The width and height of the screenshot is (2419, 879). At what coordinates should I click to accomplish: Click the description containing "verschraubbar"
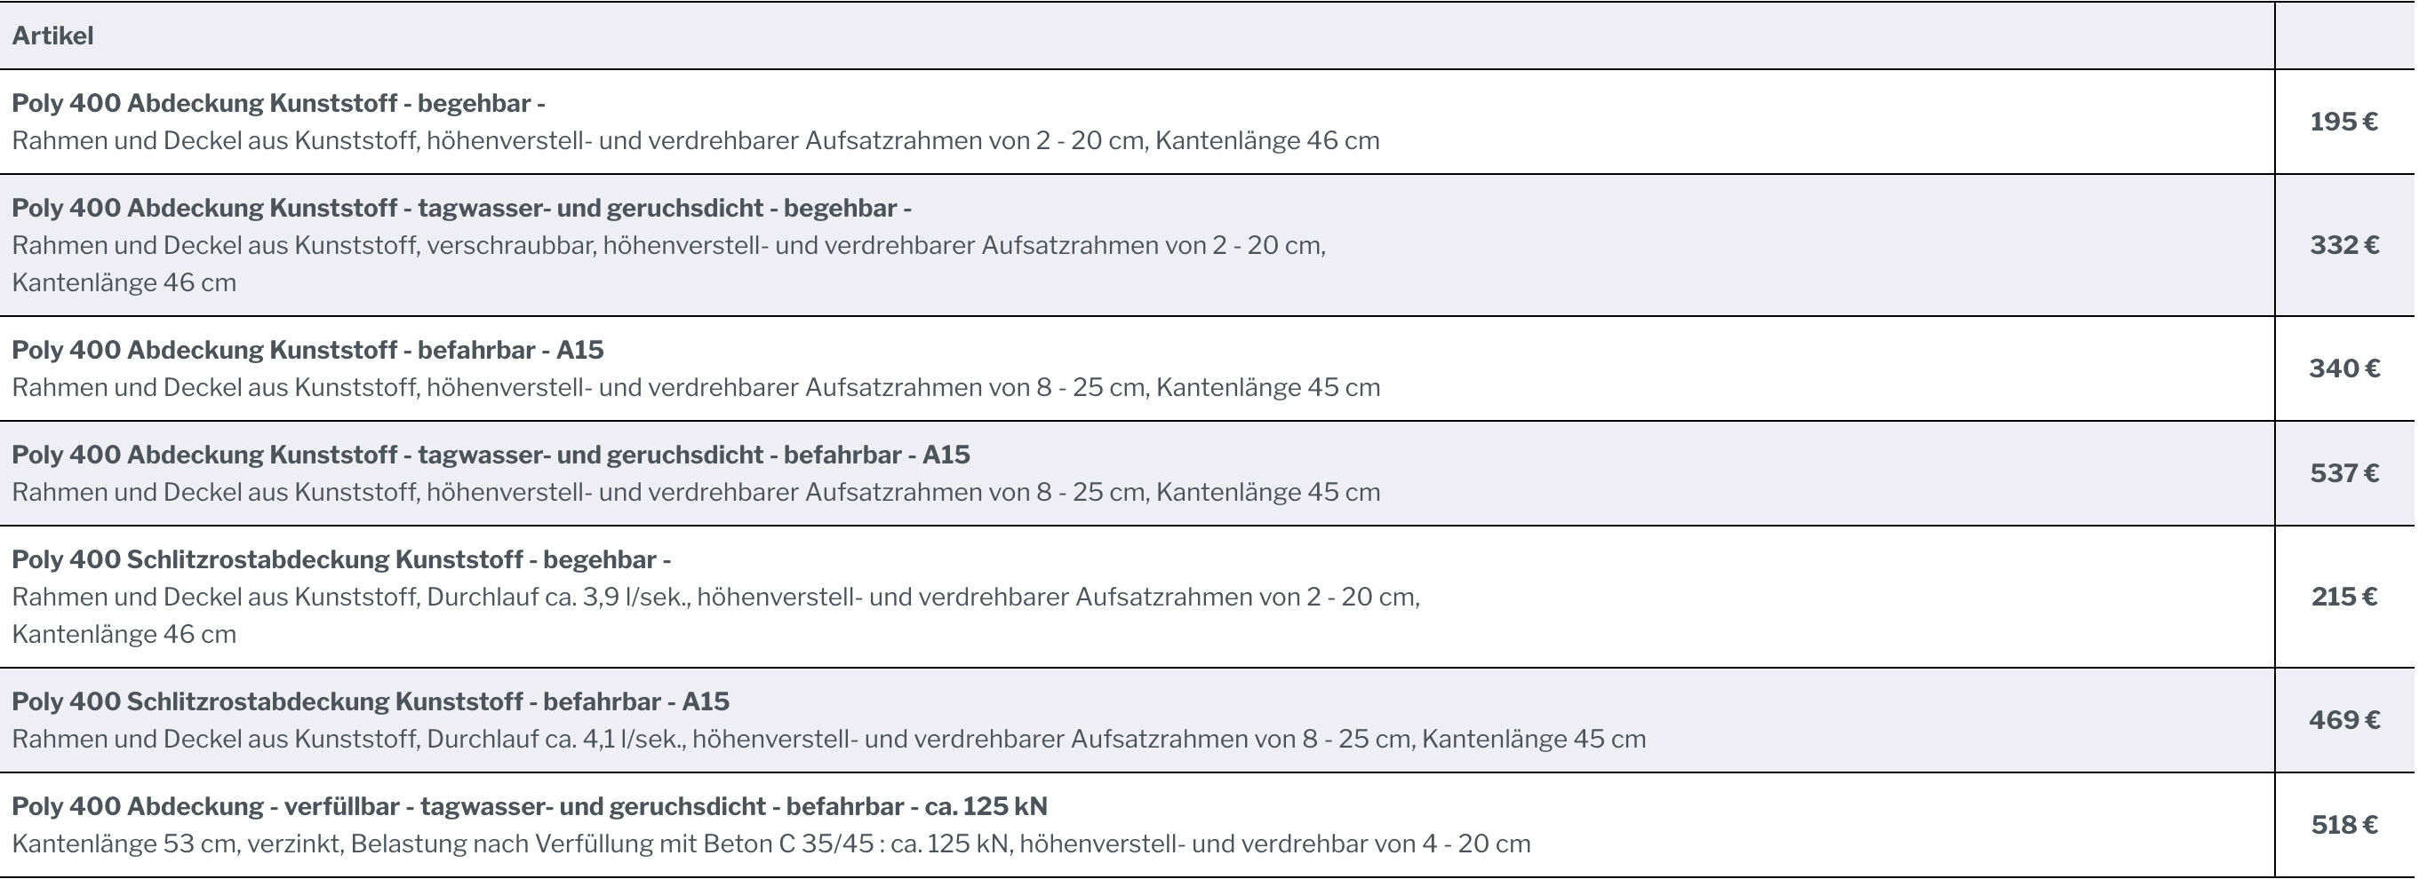click(x=667, y=246)
